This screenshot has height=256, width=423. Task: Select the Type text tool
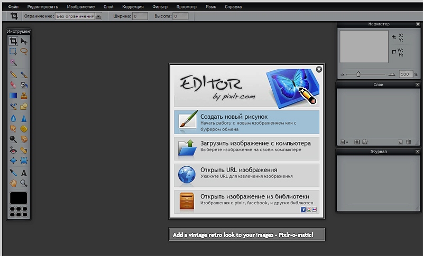24,173
